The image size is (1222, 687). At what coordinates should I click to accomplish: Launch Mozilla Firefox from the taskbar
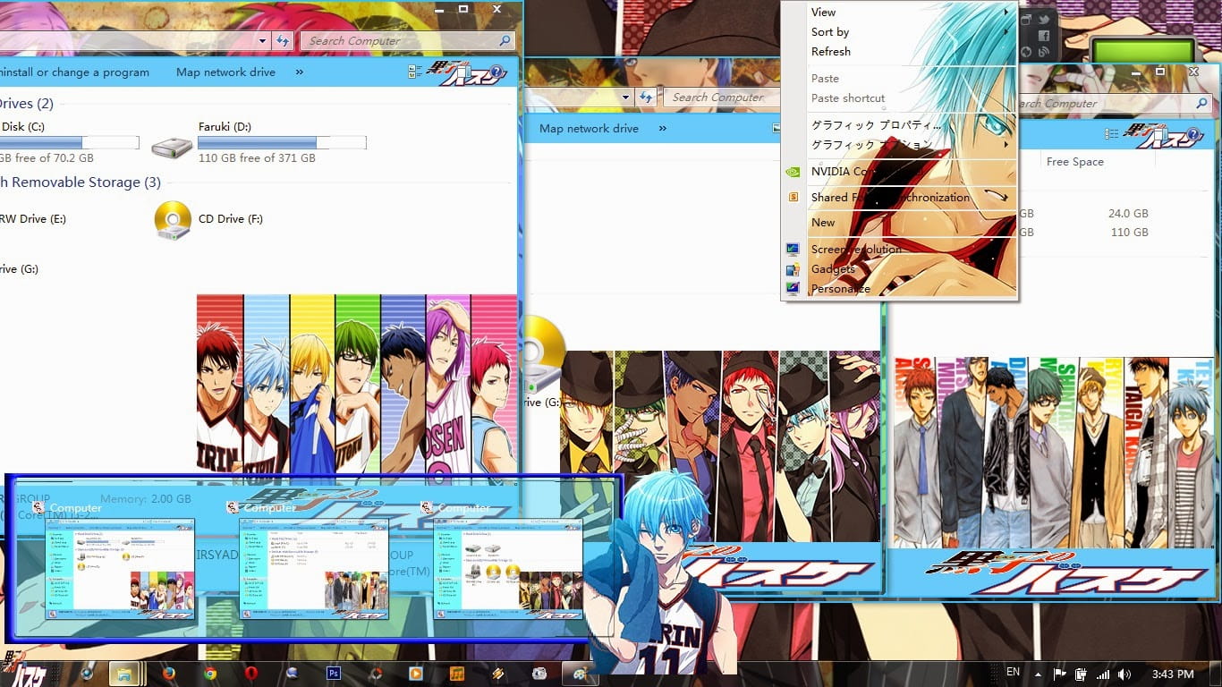click(x=168, y=672)
